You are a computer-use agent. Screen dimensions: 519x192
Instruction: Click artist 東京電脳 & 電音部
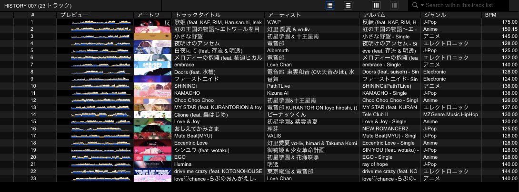289,171
